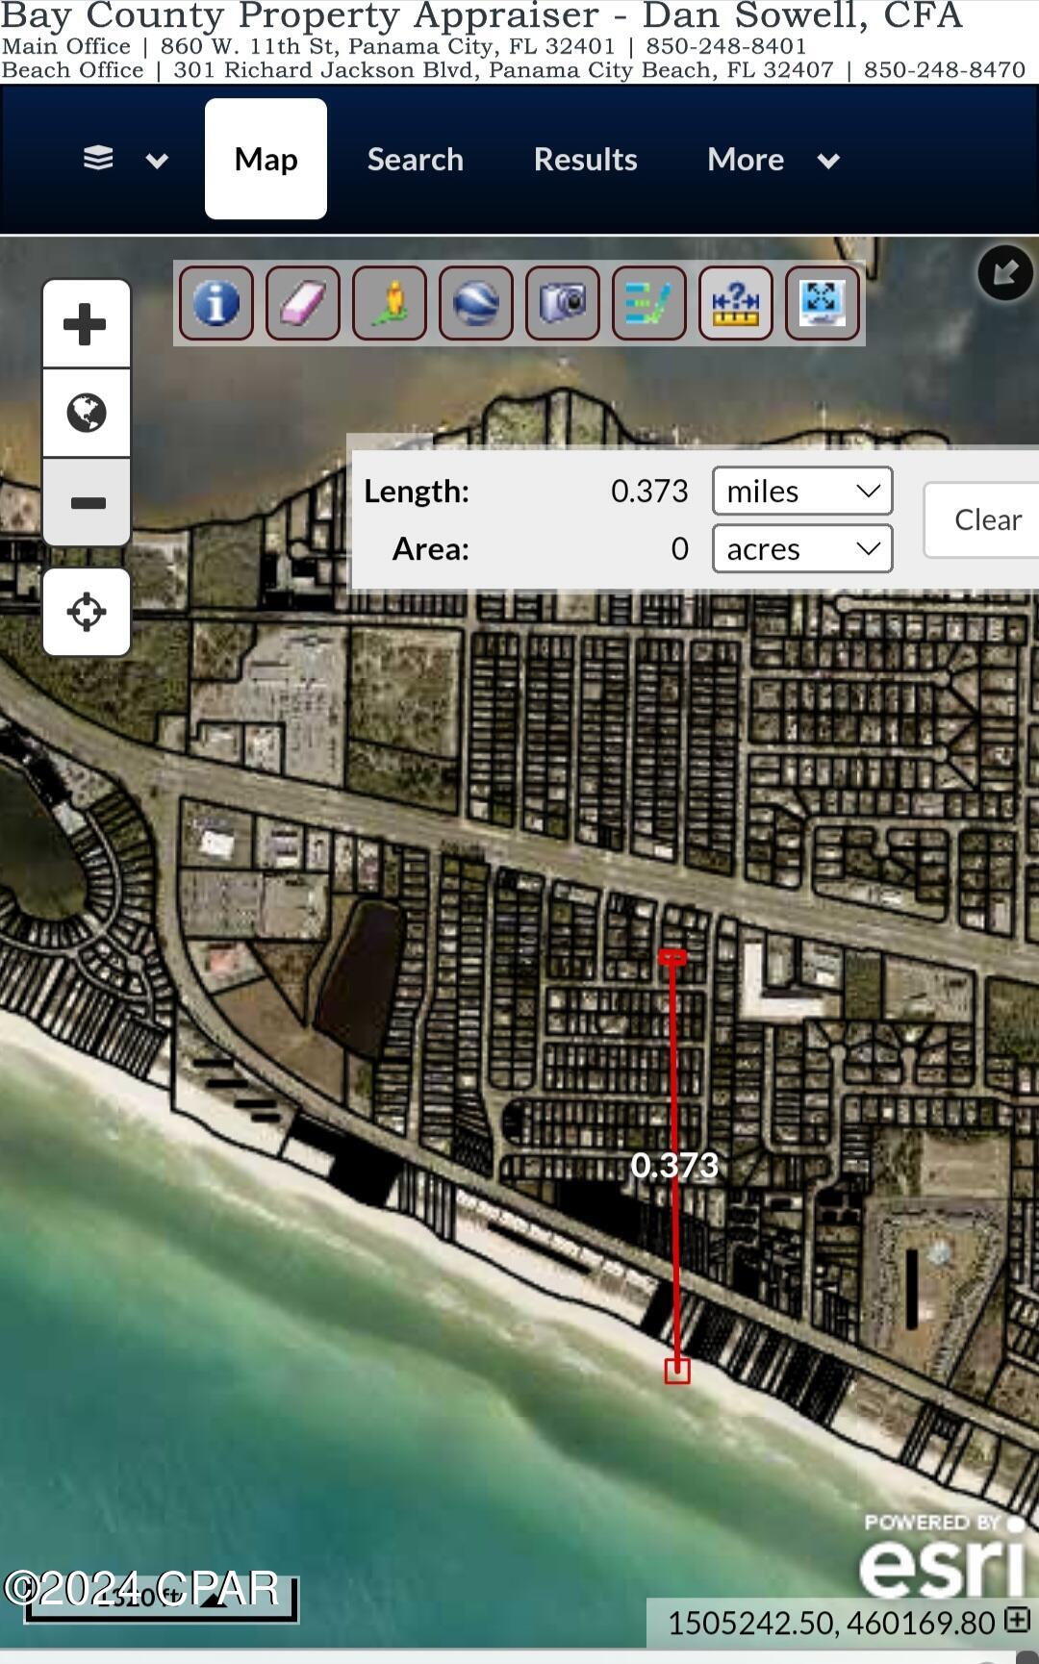Activate the Street View pegman tool
The image size is (1039, 1664).
pyautogui.click(x=390, y=304)
